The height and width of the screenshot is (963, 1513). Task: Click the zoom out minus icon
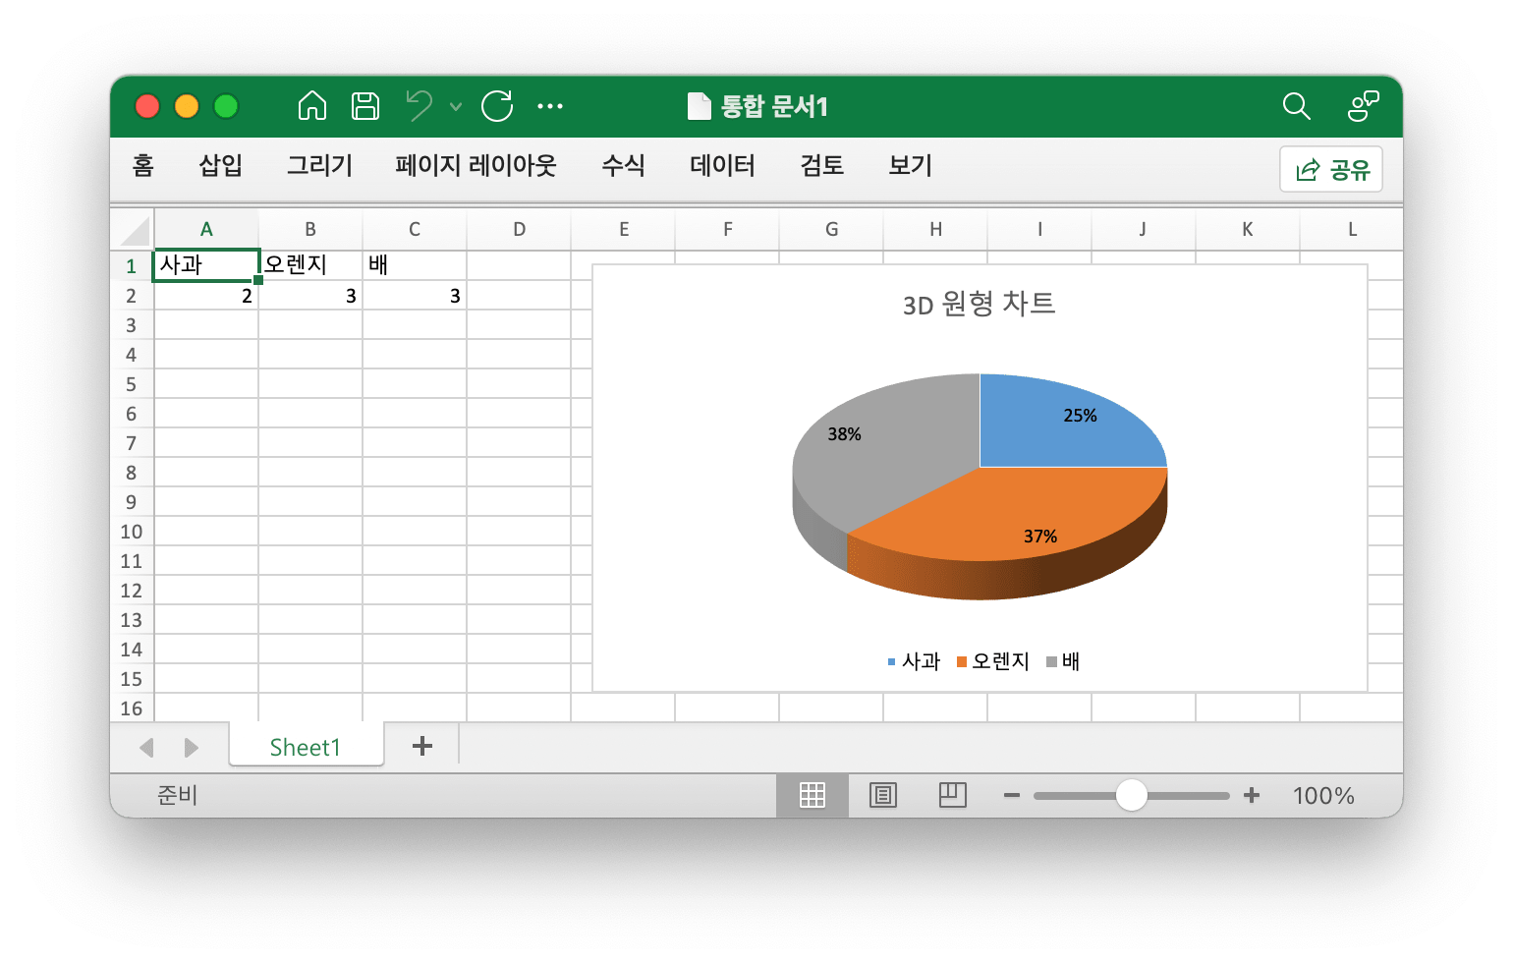pyautogui.click(x=1011, y=795)
